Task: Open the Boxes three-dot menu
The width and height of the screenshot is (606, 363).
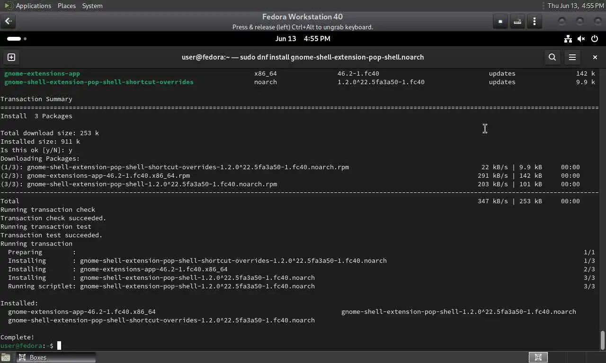Action: pyautogui.click(x=535, y=21)
